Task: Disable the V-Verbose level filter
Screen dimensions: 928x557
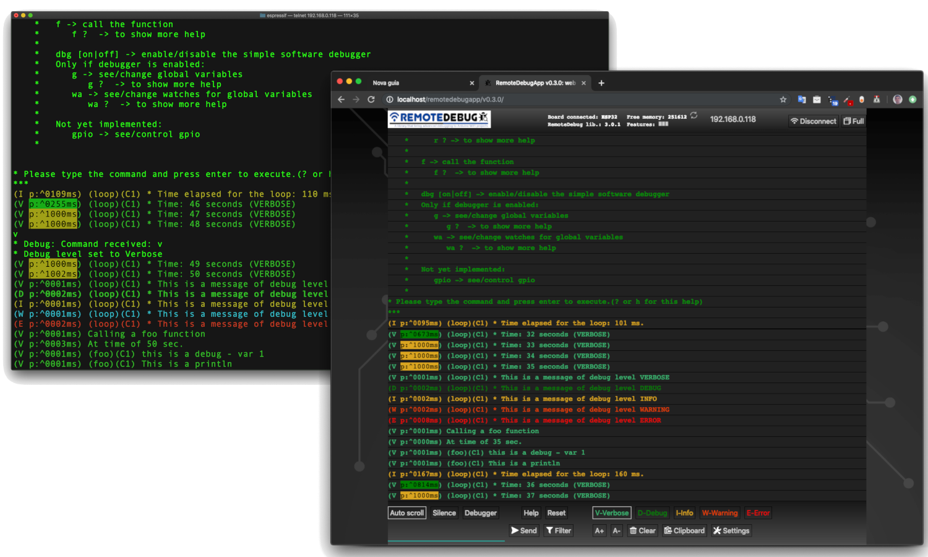Action: point(611,512)
